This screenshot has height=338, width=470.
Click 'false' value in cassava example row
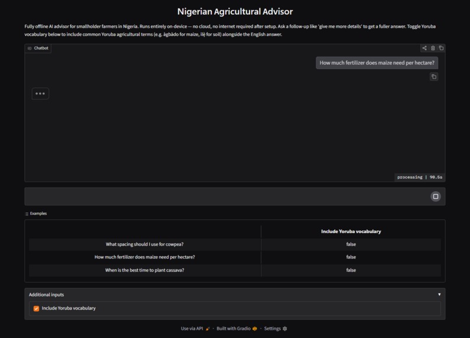point(351,270)
